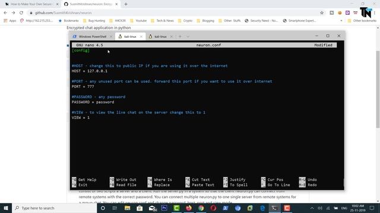Close the Windows PowerShell terminal tab
380x213 pixels.
[111, 37]
